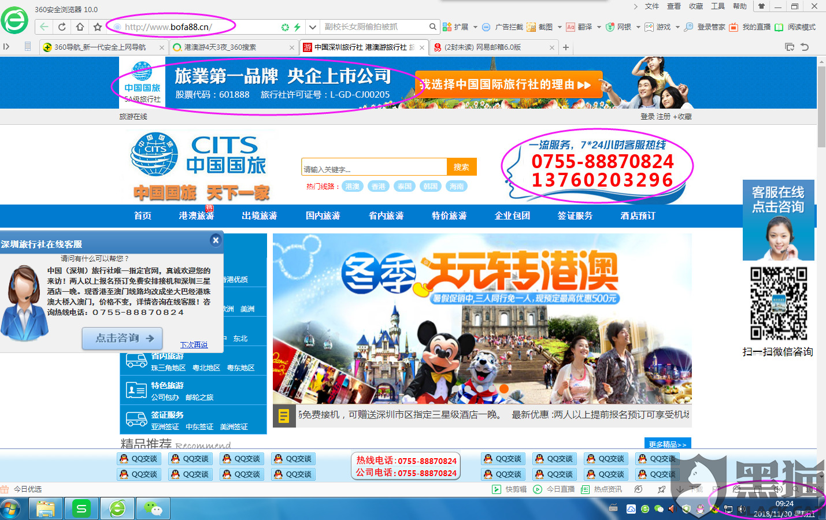
Task: Open the 网银 online banking tool
Action: click(x=618, y=27)
